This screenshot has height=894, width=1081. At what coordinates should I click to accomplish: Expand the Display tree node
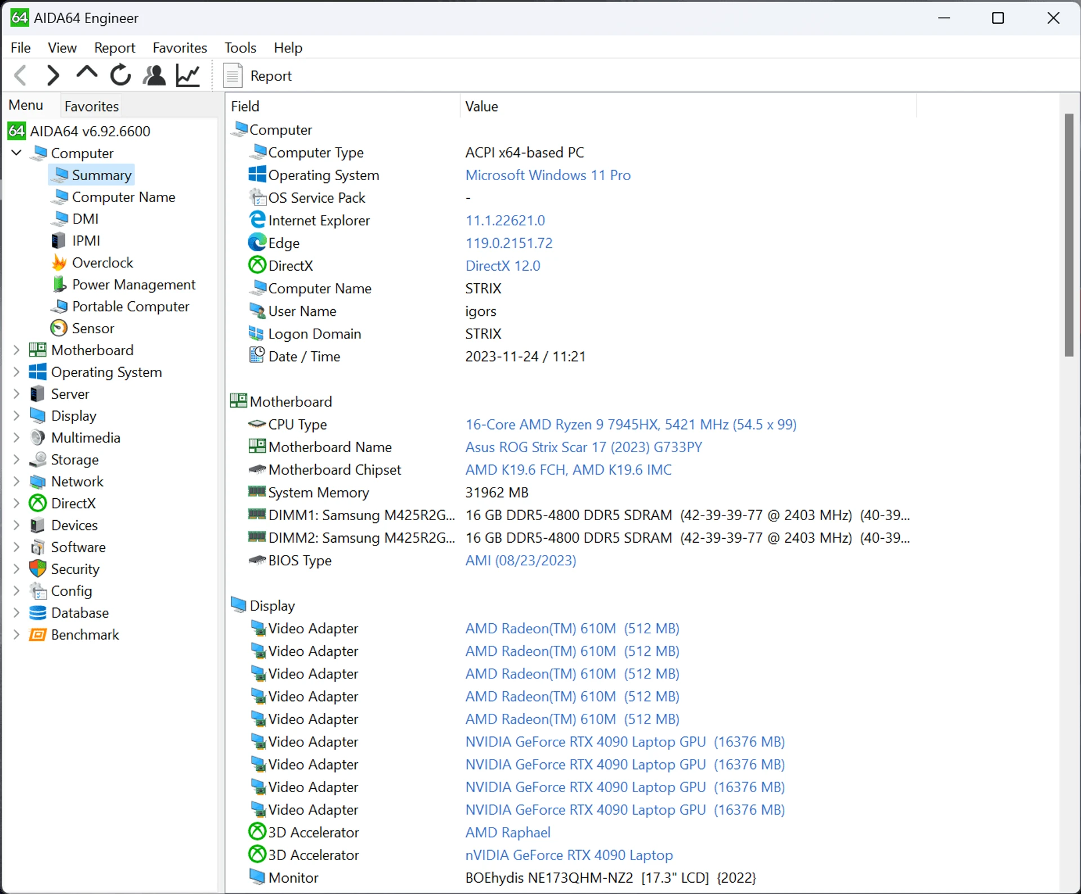click(16, 415)
